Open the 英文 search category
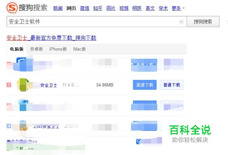The image size is (228, 155). 150,8
